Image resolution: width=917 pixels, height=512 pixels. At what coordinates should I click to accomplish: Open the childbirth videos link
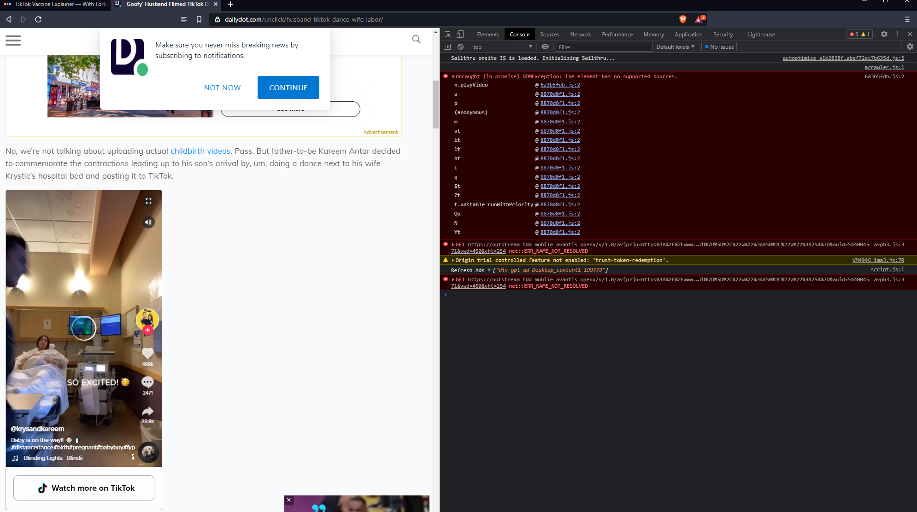tap(200, 151)
